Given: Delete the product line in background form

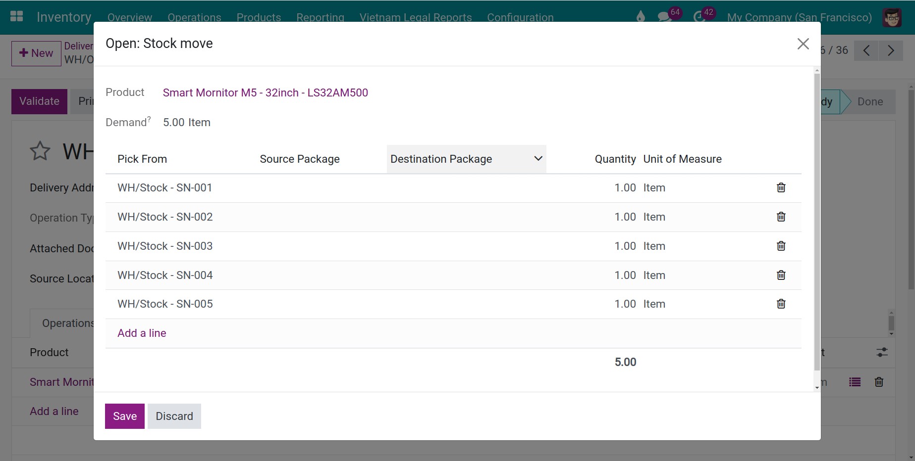Looking at the screenshot, I should coord(879,382).
